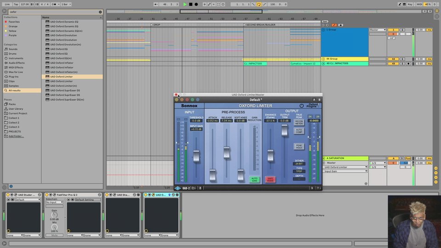Image resolution: width=441 pixels, height=248 pixels.
Task: Open the Sounds category
Action: point(13,49)
